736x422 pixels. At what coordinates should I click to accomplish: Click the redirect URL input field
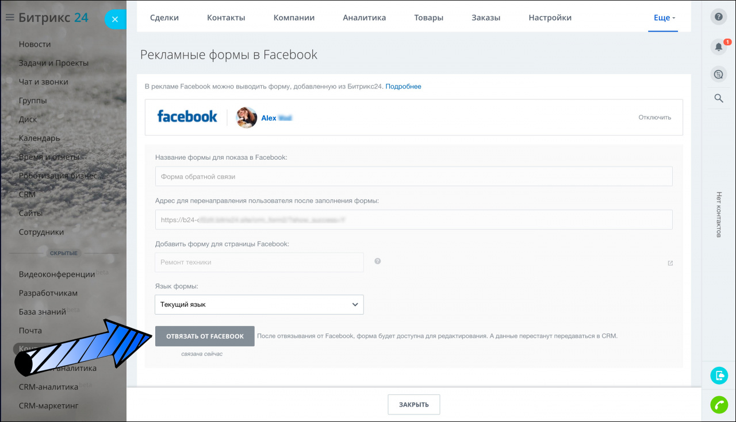[x=414, y=219]
